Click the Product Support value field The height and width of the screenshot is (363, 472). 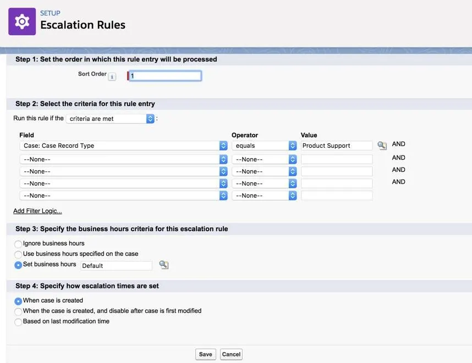337,146
